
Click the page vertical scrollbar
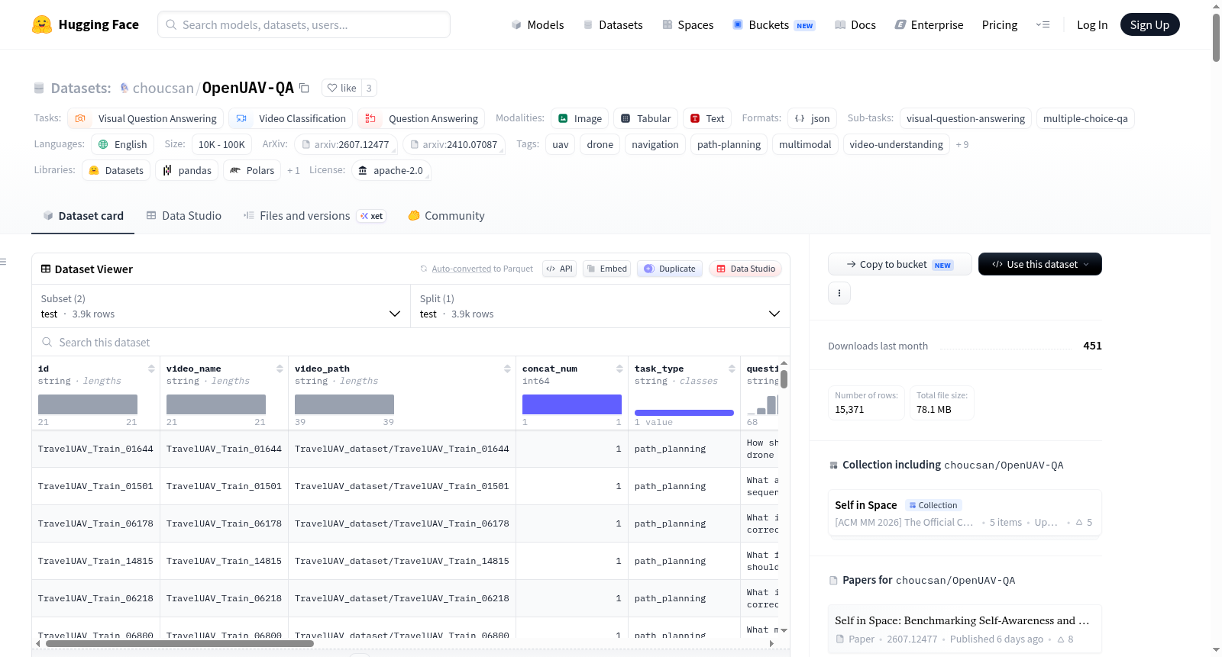point(1216,37)
